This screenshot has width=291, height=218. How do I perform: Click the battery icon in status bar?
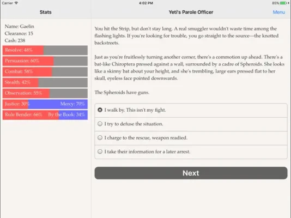coord(284,3)
